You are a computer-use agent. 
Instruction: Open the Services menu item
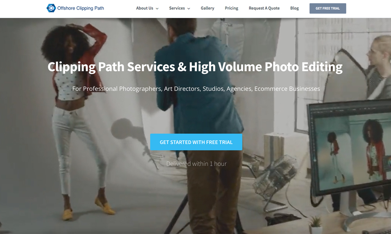point(177,8)
